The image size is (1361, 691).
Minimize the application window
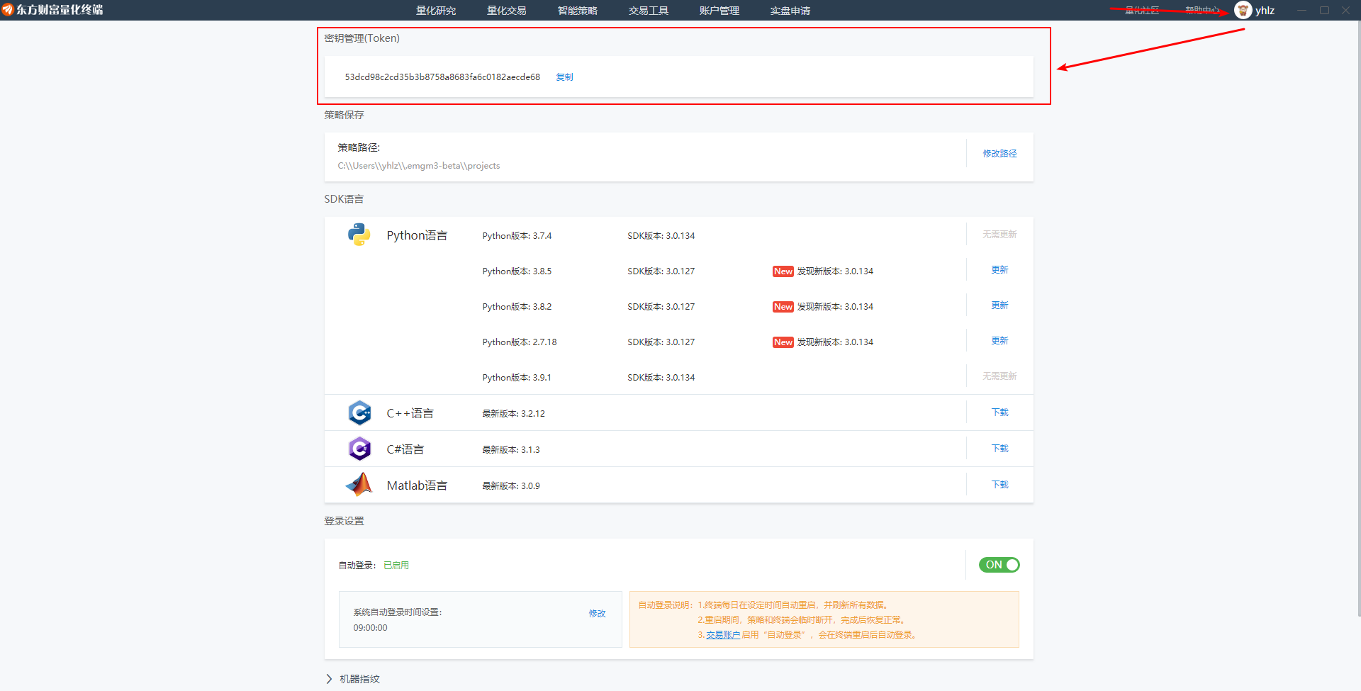[x=1302, y=11]
